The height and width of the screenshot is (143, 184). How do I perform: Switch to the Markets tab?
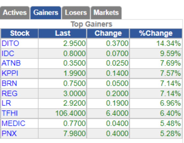(106, 13)
